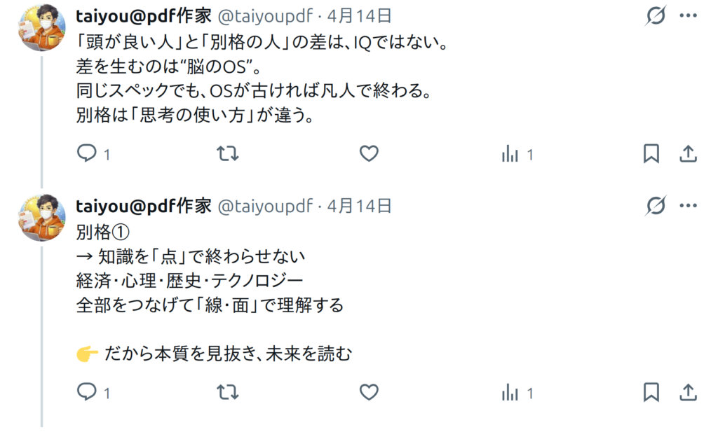Screen dimensions: 718x432
Task: Click the avatar image of the first tweet
Action: coord(41,27)
